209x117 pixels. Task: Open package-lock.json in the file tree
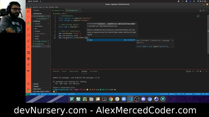(x=41, y=41)
